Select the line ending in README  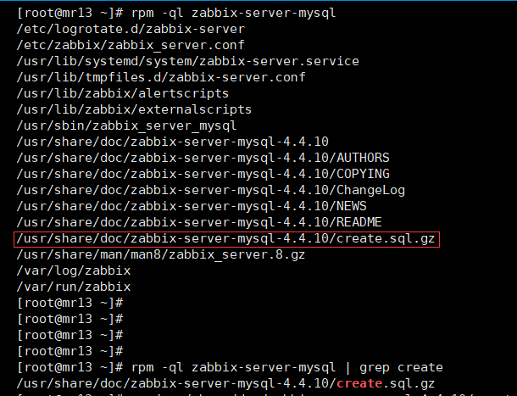click(x=199, y=223)
